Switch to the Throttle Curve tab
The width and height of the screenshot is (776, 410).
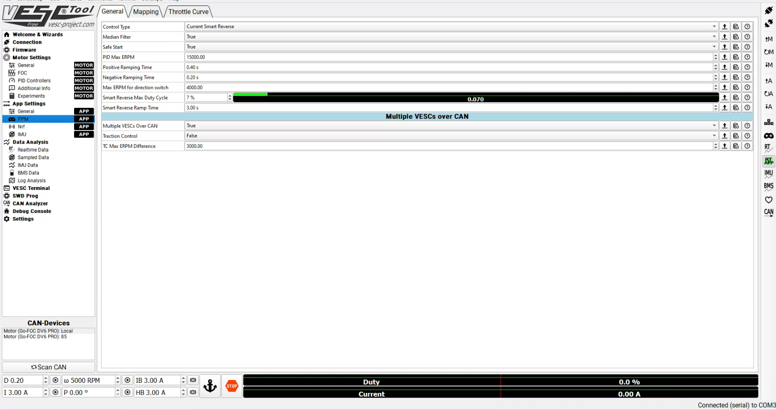tap(188, 12)
